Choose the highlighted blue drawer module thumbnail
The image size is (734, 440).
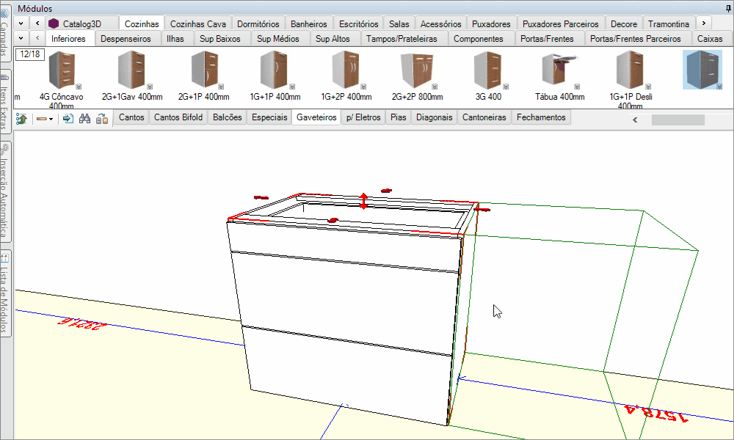pyautogui.click(x=702, y=70)
